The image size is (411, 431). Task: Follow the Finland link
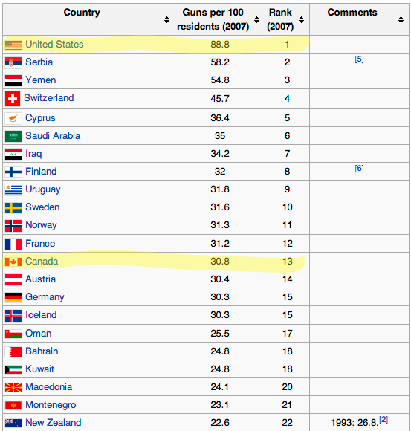[41, 172]
